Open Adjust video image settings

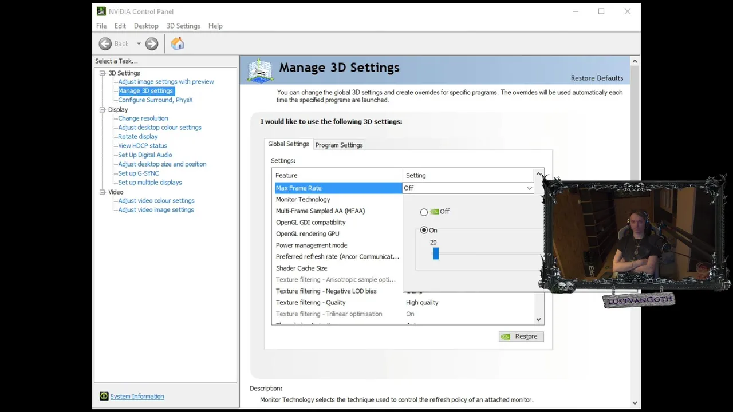(x=156, y=209)
